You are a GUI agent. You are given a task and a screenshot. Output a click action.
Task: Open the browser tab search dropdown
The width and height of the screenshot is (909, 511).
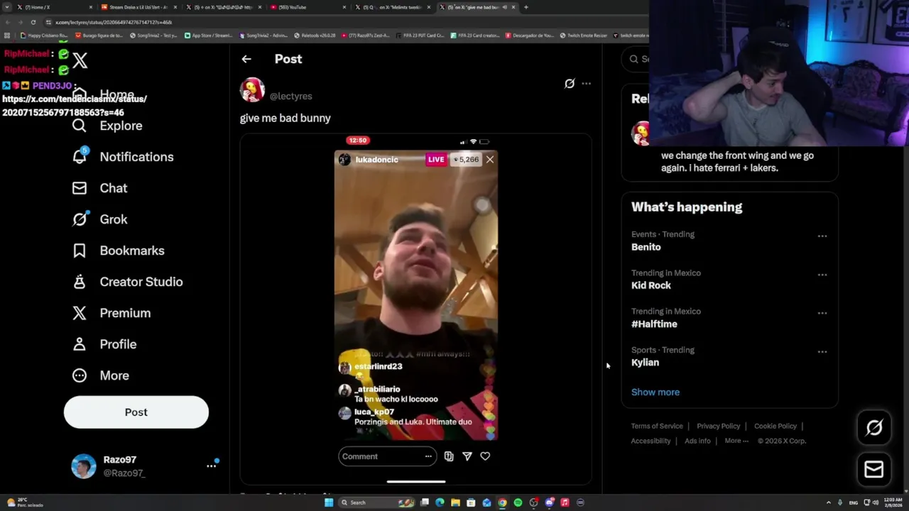click(x=7, y=7)
